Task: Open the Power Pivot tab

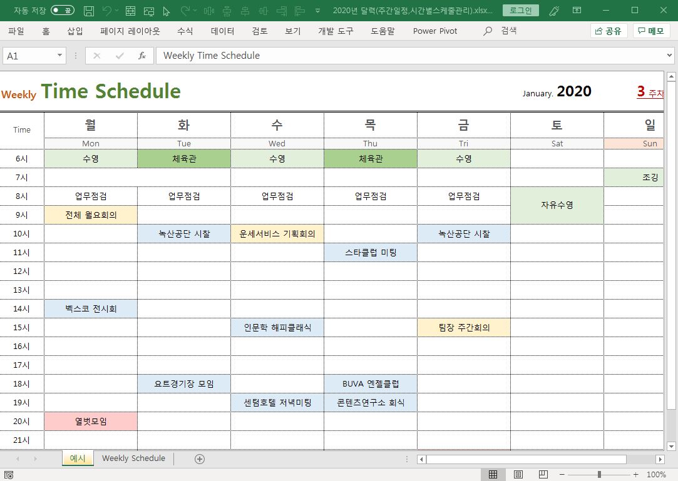Action: pyautogui.click(x=435, y=31)
